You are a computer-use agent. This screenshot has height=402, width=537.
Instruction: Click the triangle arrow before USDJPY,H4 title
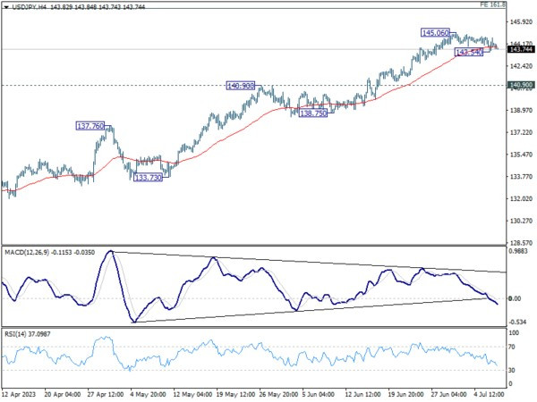tap(6, 7)
